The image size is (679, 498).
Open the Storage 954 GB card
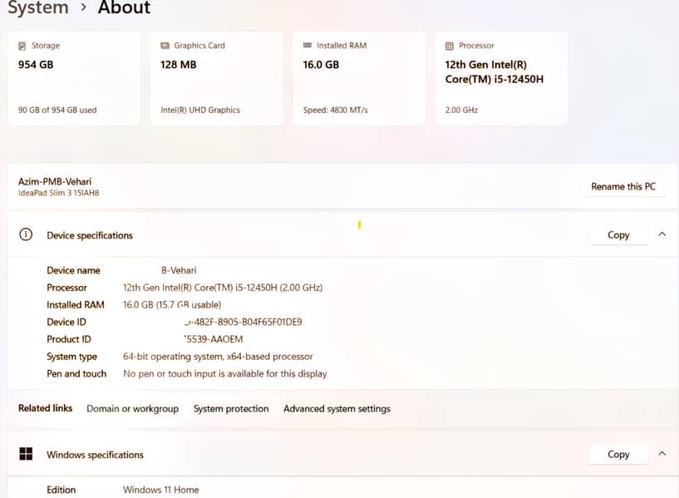coord(74,79)
